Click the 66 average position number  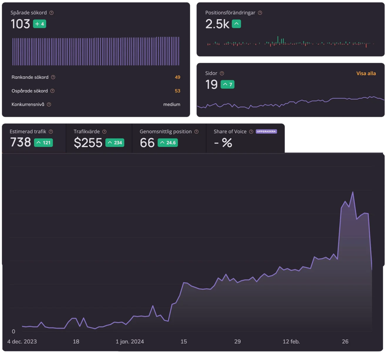[147, 143]
